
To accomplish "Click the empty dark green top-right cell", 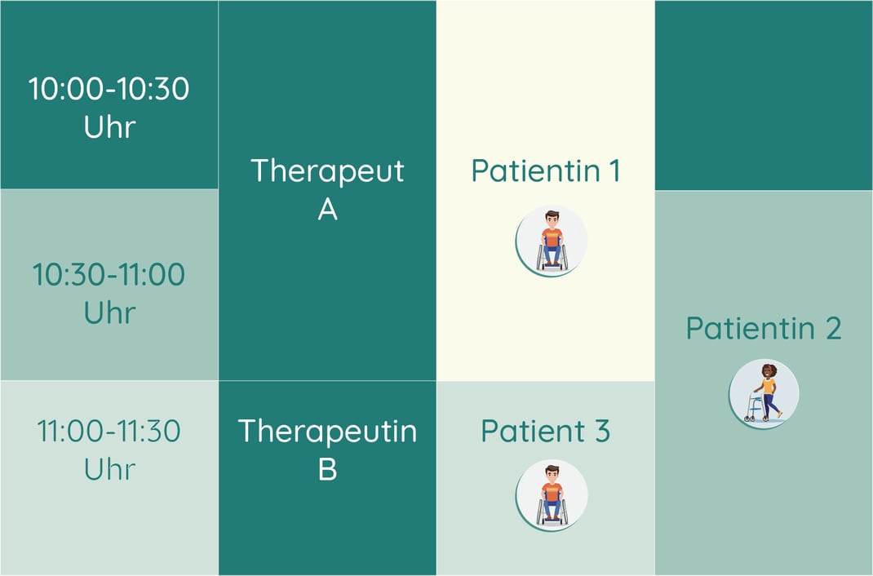I will click(x=764, y=95).
